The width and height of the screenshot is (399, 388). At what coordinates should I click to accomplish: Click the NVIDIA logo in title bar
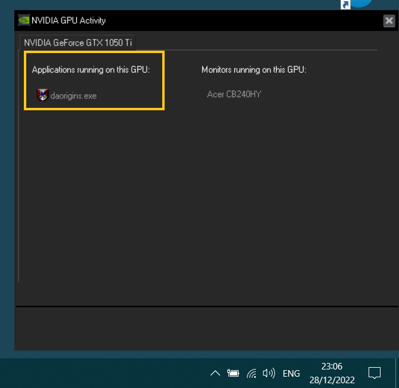(x=24, y=20)
